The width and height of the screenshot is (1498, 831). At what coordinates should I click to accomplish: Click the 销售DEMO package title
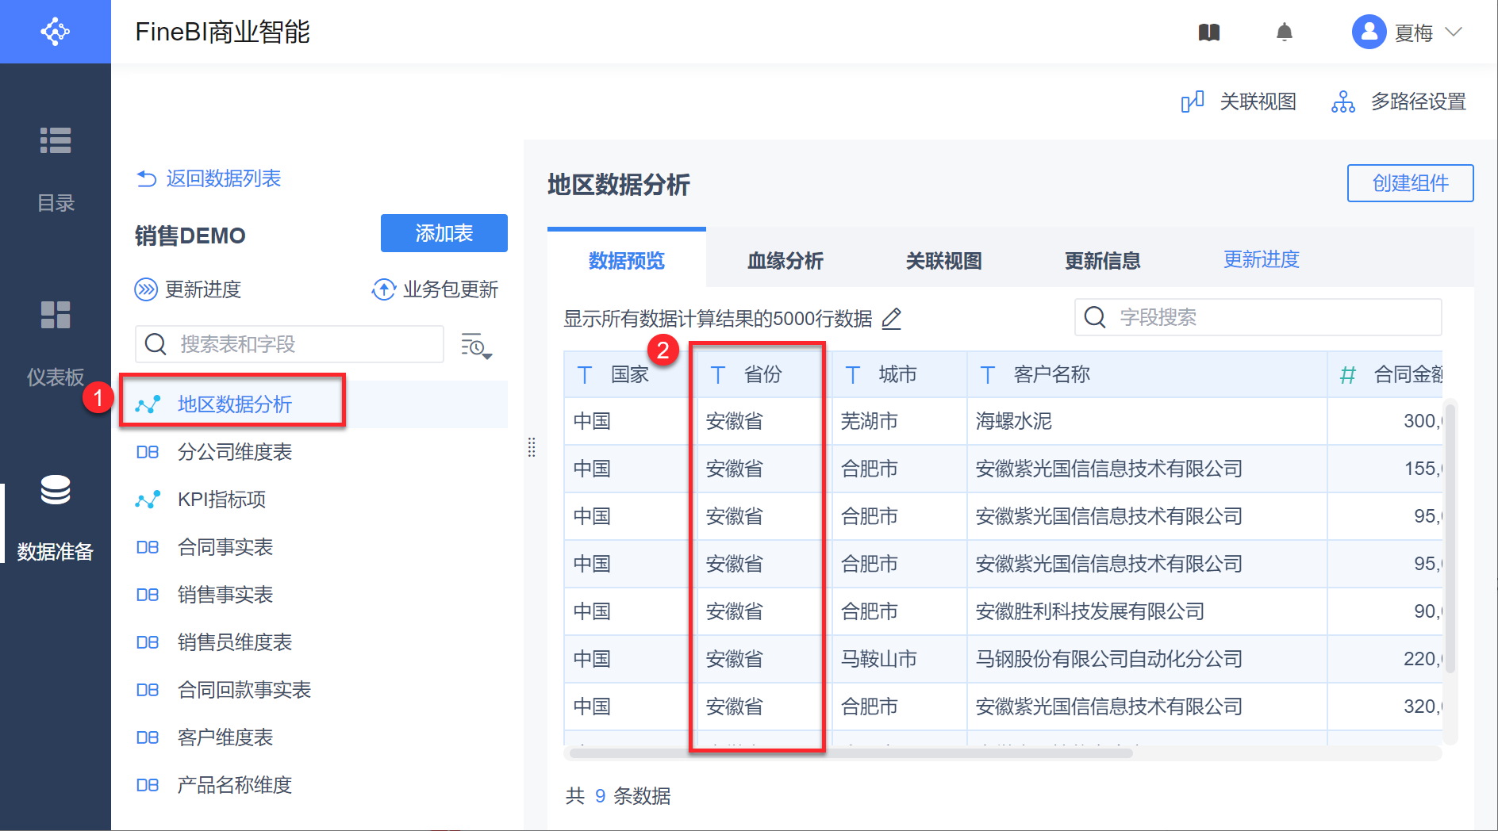point(190,236)
